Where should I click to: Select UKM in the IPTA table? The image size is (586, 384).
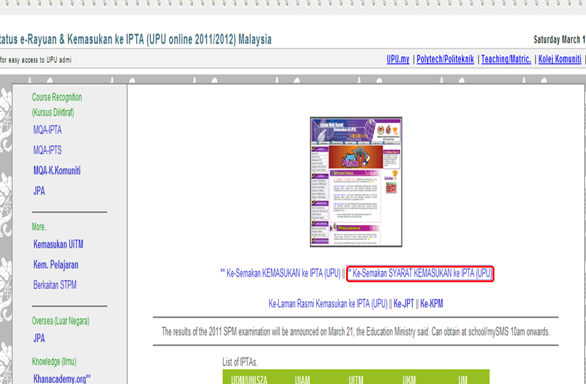(x=409, y=379)
